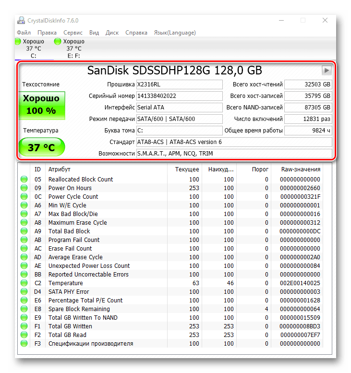
Task: Click total host writes value 35795 GB
Action: pos(308,96)
